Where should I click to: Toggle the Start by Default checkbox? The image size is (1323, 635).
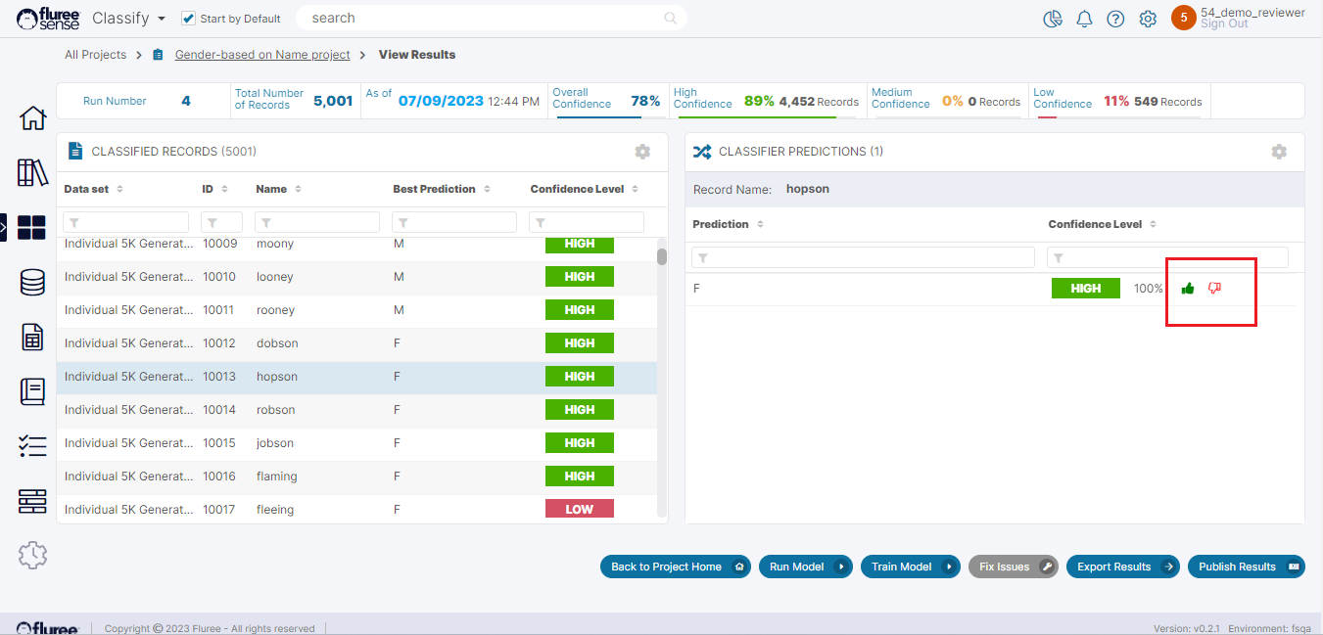point(189,19)
